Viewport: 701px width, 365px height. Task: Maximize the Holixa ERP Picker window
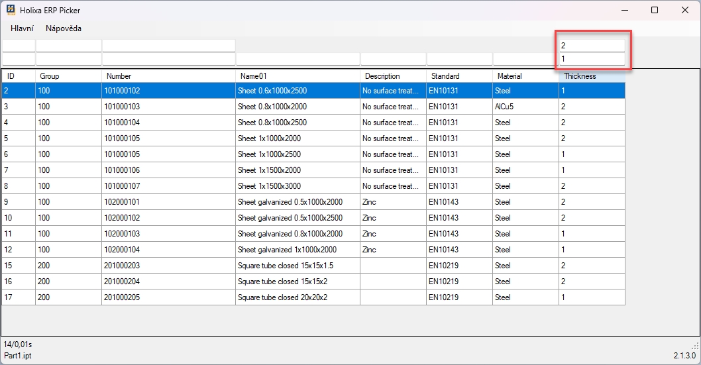(655, 10)
